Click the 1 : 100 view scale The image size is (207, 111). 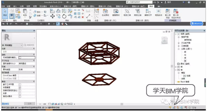coord(43,104)
